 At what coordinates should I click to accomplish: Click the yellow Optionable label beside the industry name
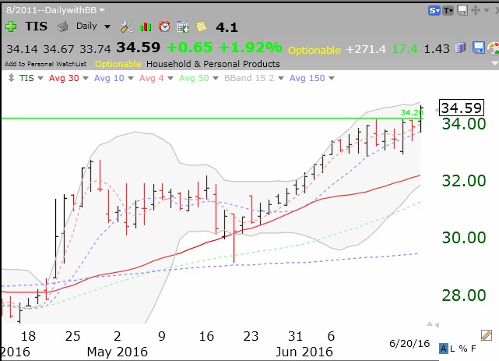118,64
